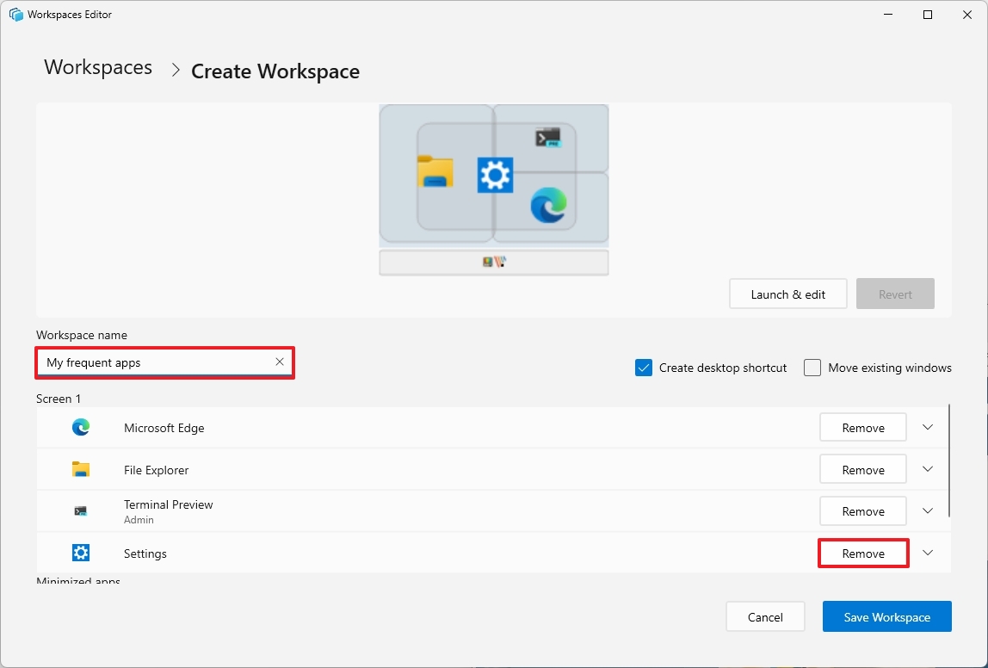Image resolution: width=988 pixels, height=668 pixels.
Task: Enable Move existing windows
Action: (x=812, y=368)
